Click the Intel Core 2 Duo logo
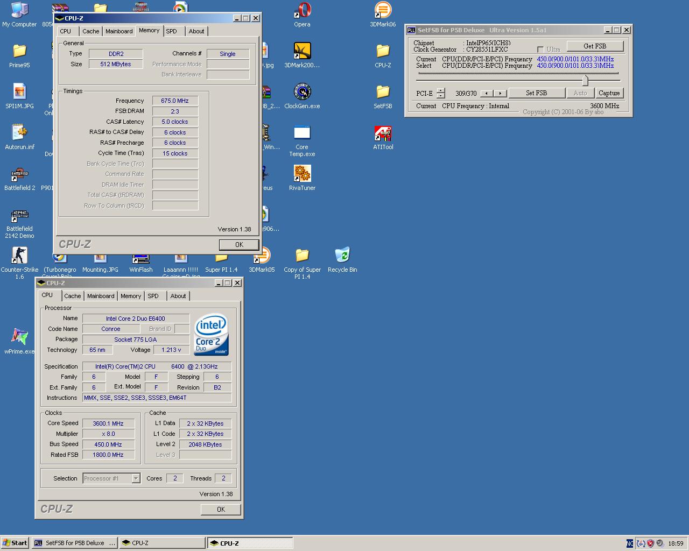 click(x=211, y=335)
